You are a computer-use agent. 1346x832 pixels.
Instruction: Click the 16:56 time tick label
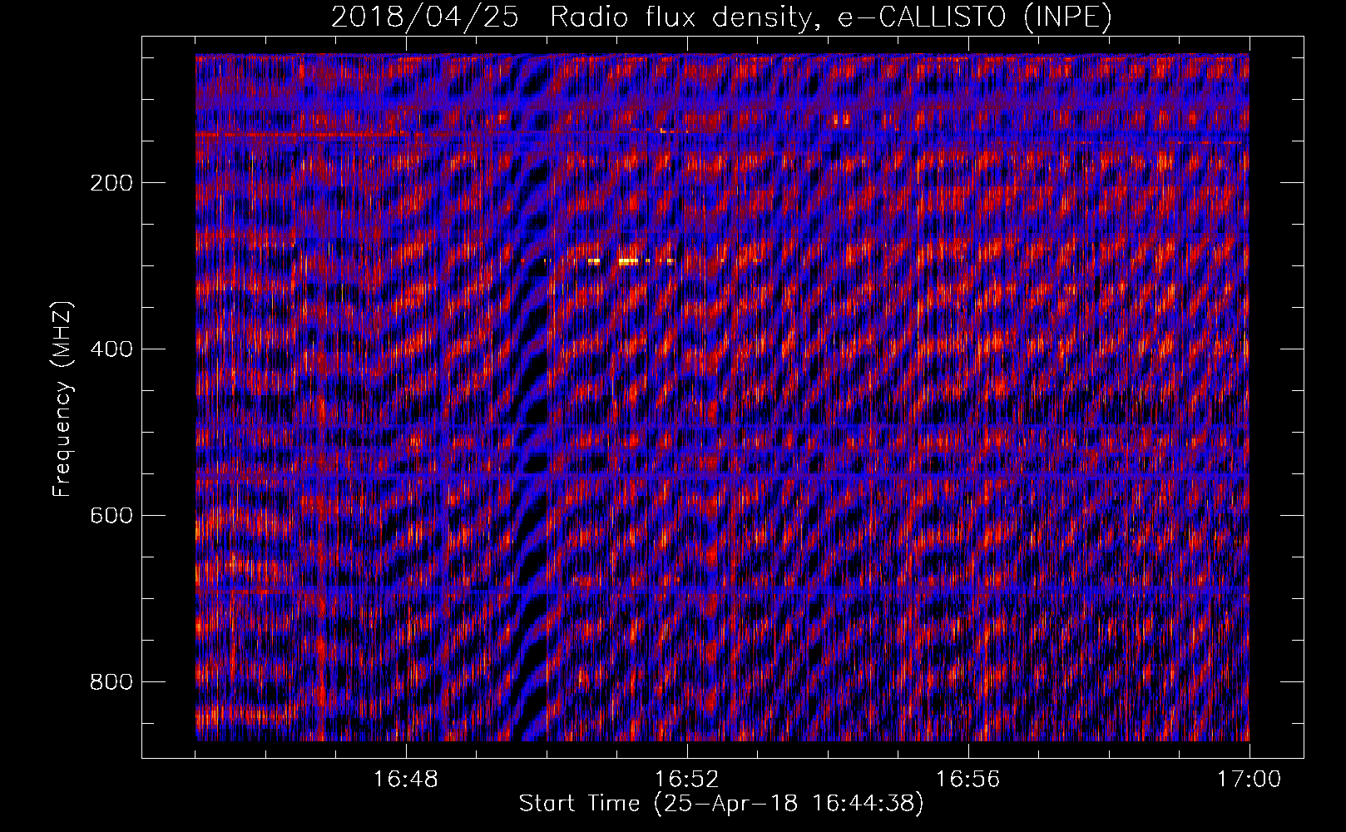coord(967,780)
